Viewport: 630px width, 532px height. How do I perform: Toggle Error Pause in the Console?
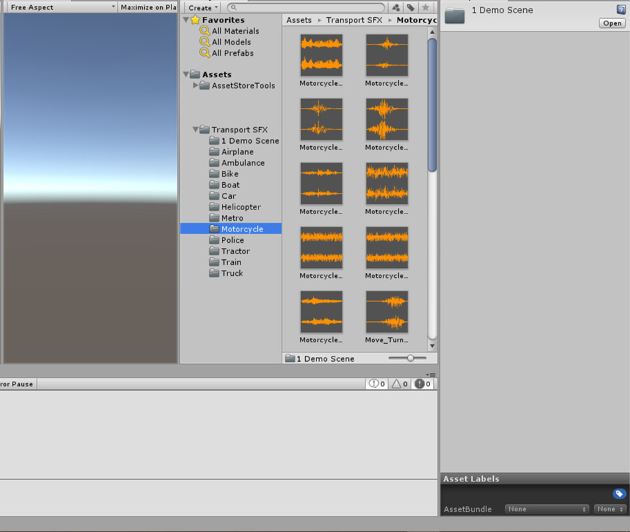(17, 384)
